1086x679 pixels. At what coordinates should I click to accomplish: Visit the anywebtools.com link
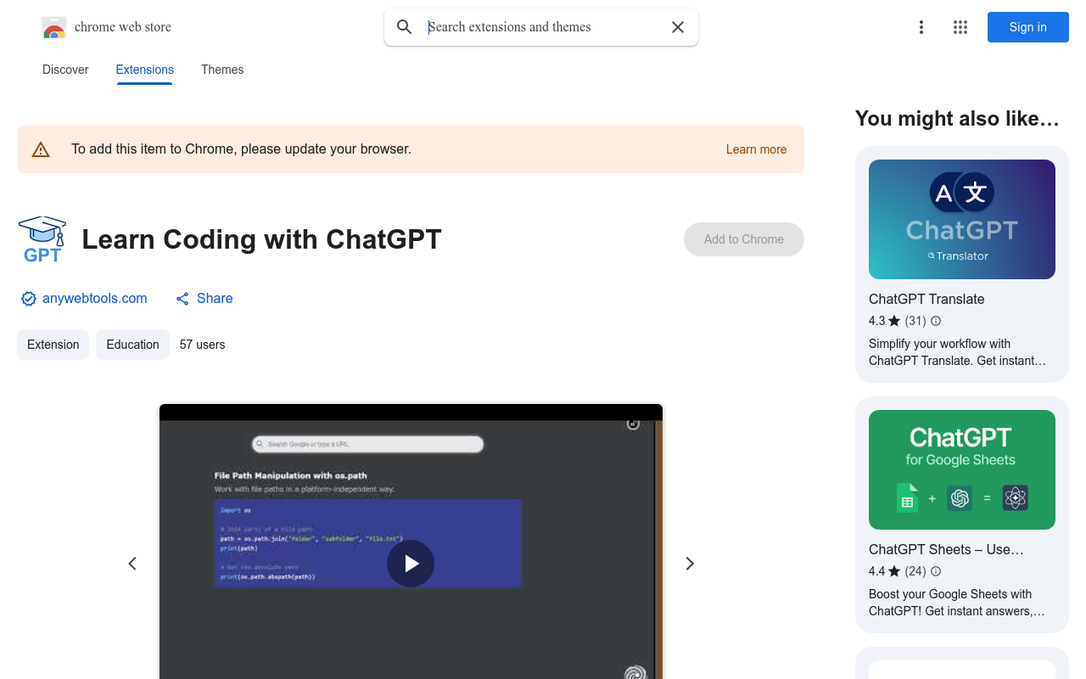coord(95,299)
